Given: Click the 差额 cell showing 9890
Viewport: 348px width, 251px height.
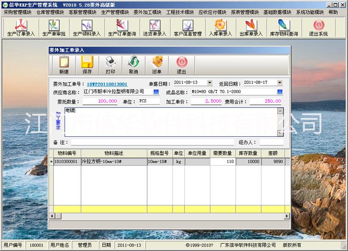Looking at the screenshot, I should (x=273, y=162).
